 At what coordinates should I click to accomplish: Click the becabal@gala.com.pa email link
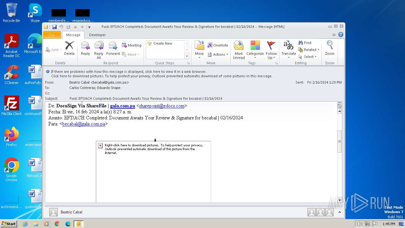pyautogui.click(x=84, y=124)
